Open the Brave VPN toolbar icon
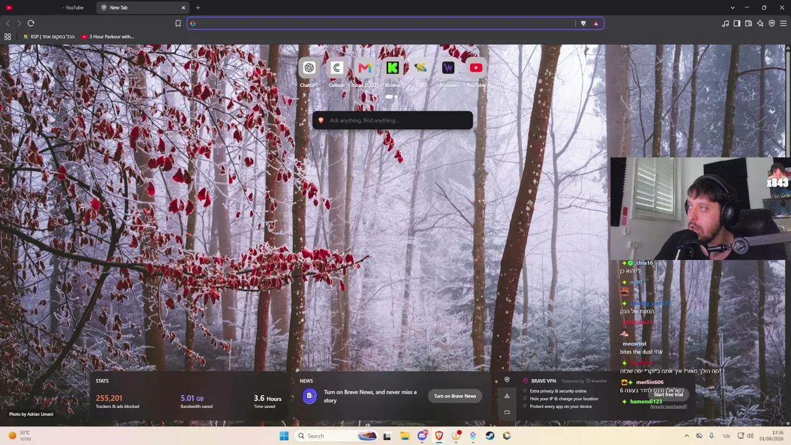The height and width of the screenshot is (445, 791). [772, 23]
